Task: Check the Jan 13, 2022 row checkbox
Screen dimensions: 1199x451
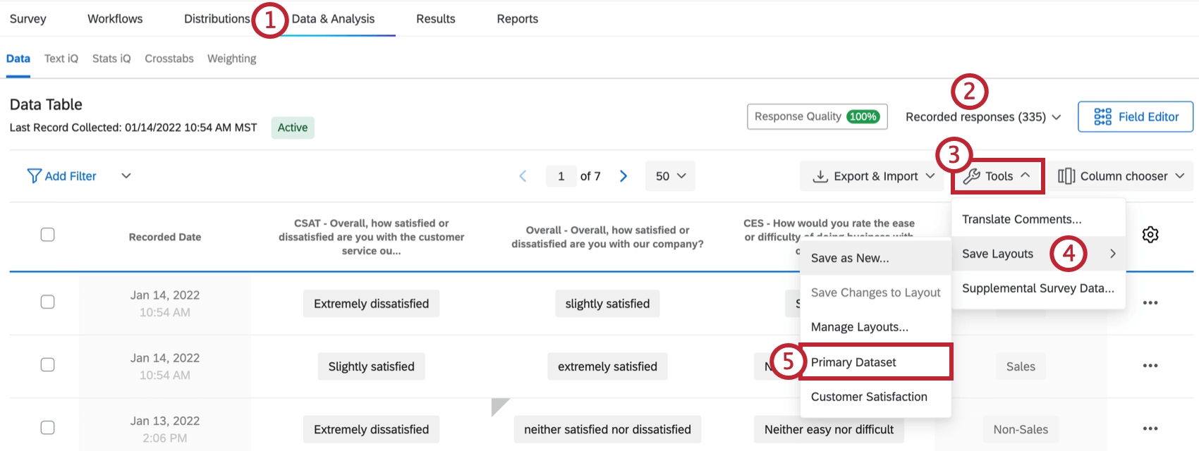Action: 47,428
